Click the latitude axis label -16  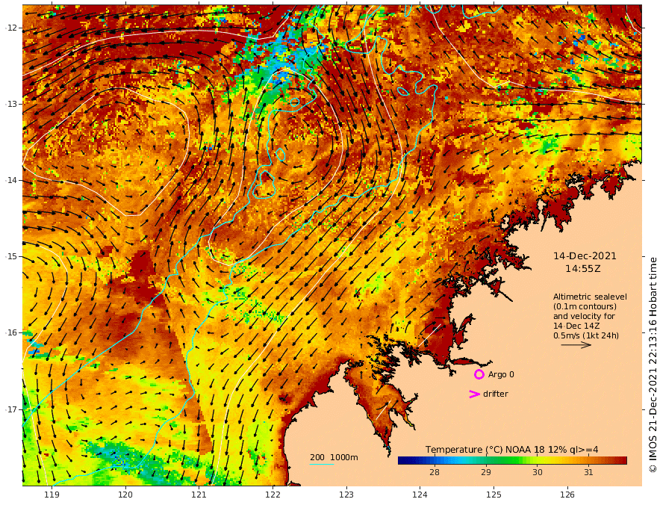pos(11,332)
